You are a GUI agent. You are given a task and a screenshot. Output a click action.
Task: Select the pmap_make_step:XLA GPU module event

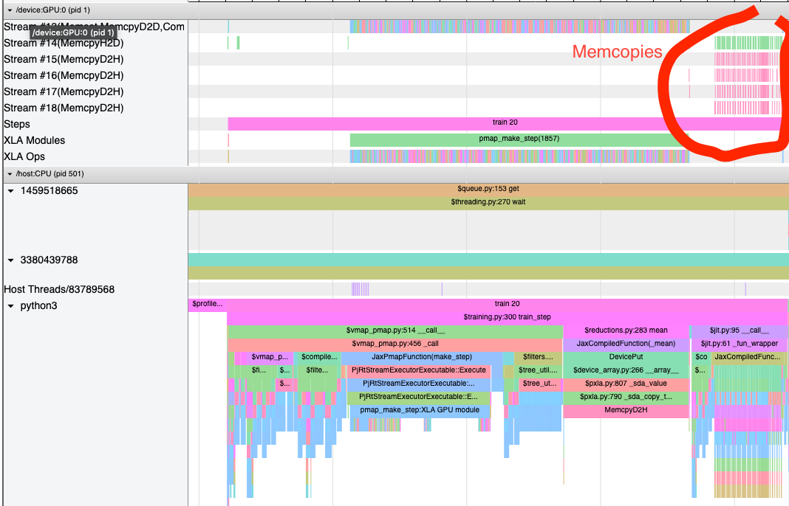(x=419, y=410)
